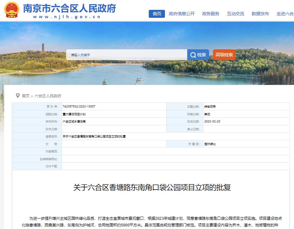The image size is (294, 229).
Task: Open the 政务服务 menu
Action: [210, 14]
